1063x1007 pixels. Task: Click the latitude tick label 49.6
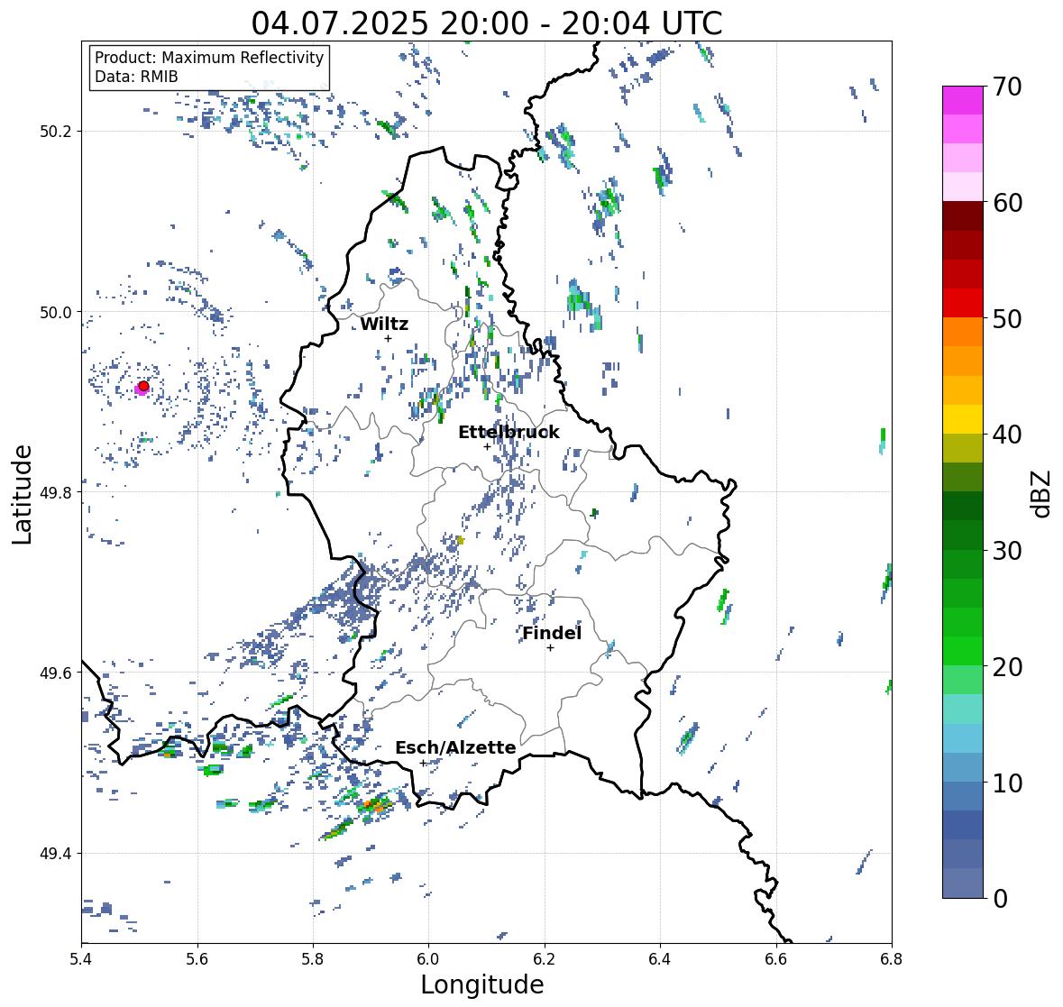[56, 673]
